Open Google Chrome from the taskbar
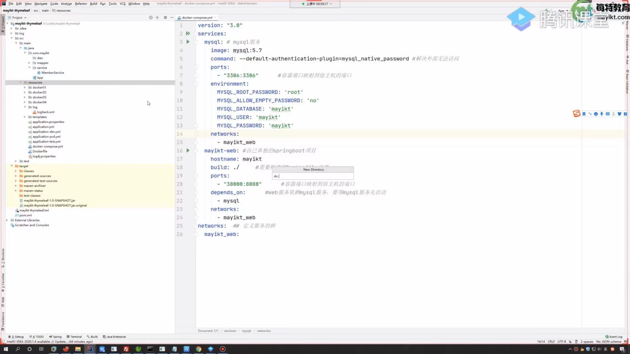The width and height of the screenshot is (630, 354). coord(199,349)
